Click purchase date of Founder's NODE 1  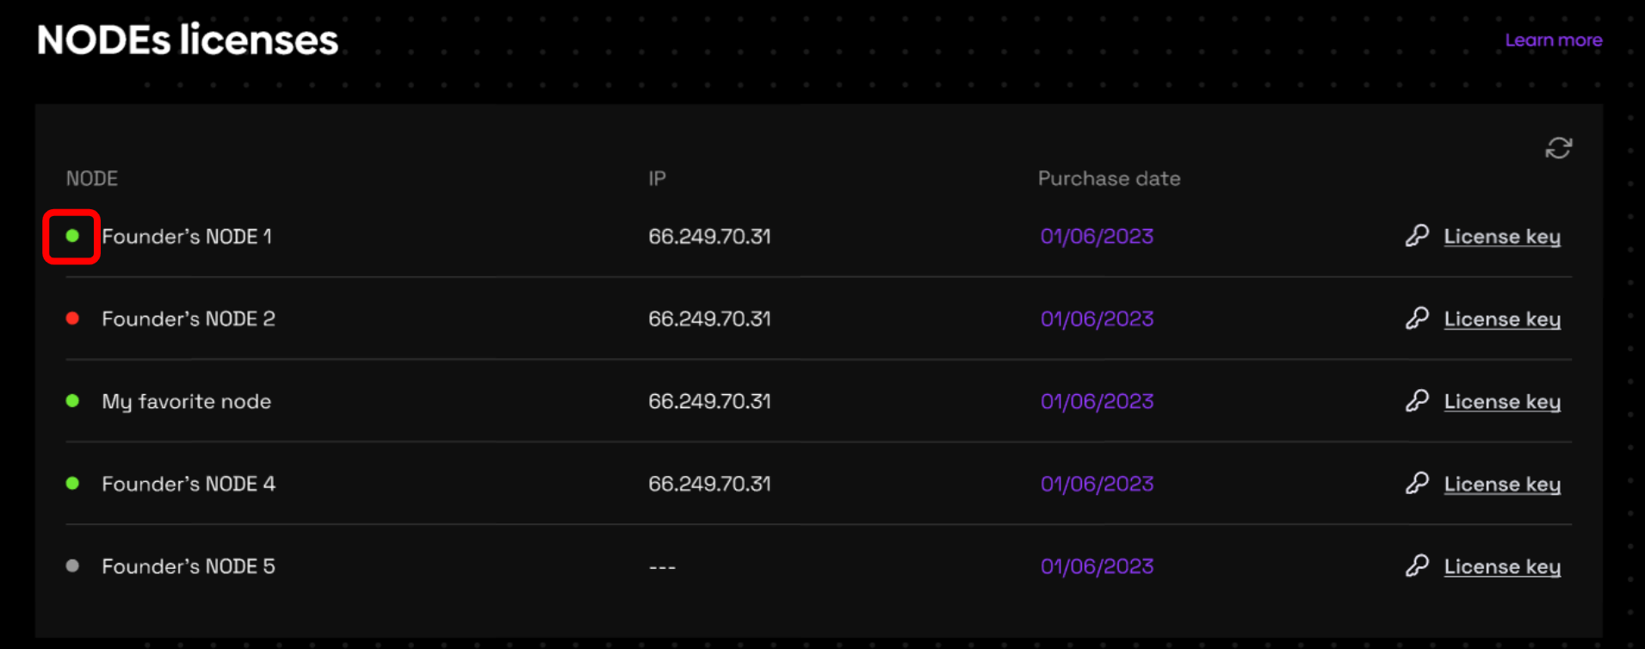pos(1096,237)
